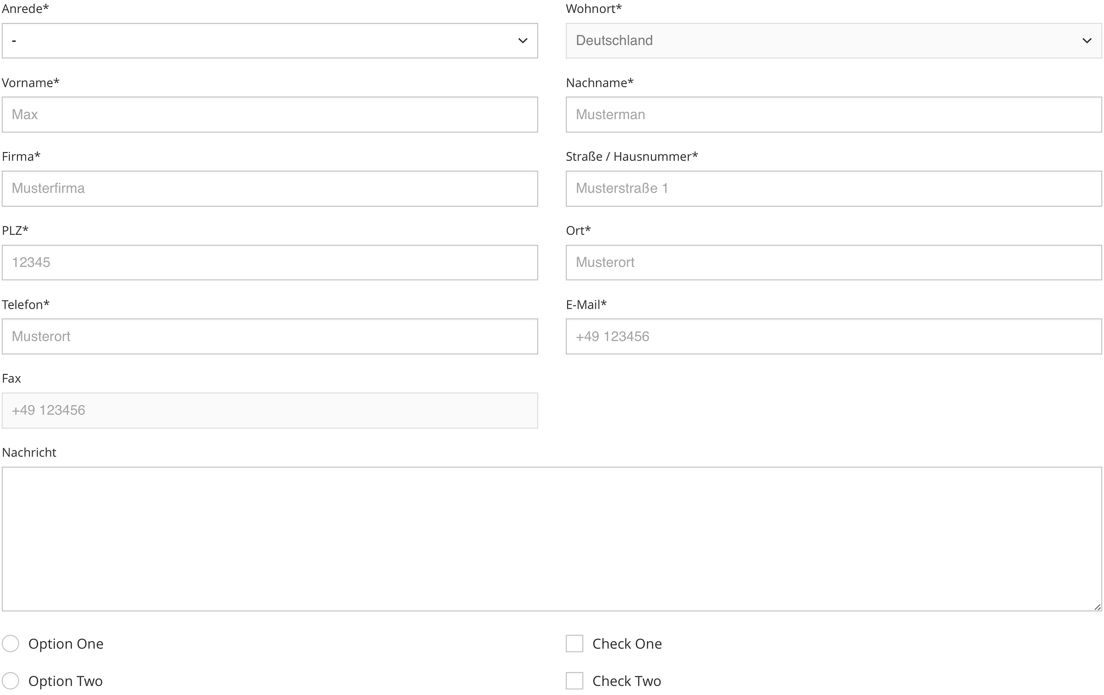The height and width of the screenshot is (695, 1104).
Task: Click the Fax input field
Action: coord(270,410)
